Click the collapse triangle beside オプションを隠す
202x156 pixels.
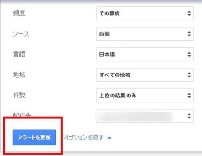tap(109, 138)
